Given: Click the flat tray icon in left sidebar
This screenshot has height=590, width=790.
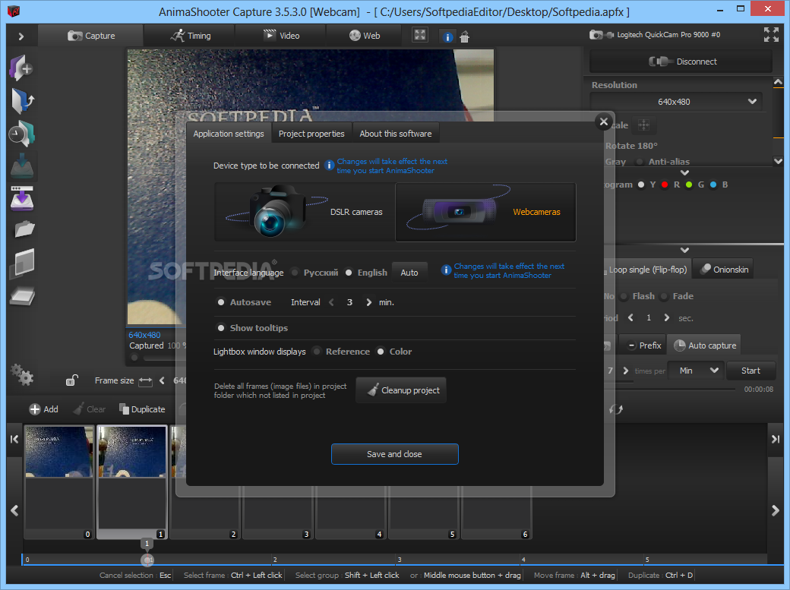Looking at the screenshot, I should [22, 296].
